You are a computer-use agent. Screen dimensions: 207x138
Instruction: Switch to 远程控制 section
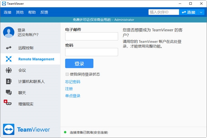point(30,48)
